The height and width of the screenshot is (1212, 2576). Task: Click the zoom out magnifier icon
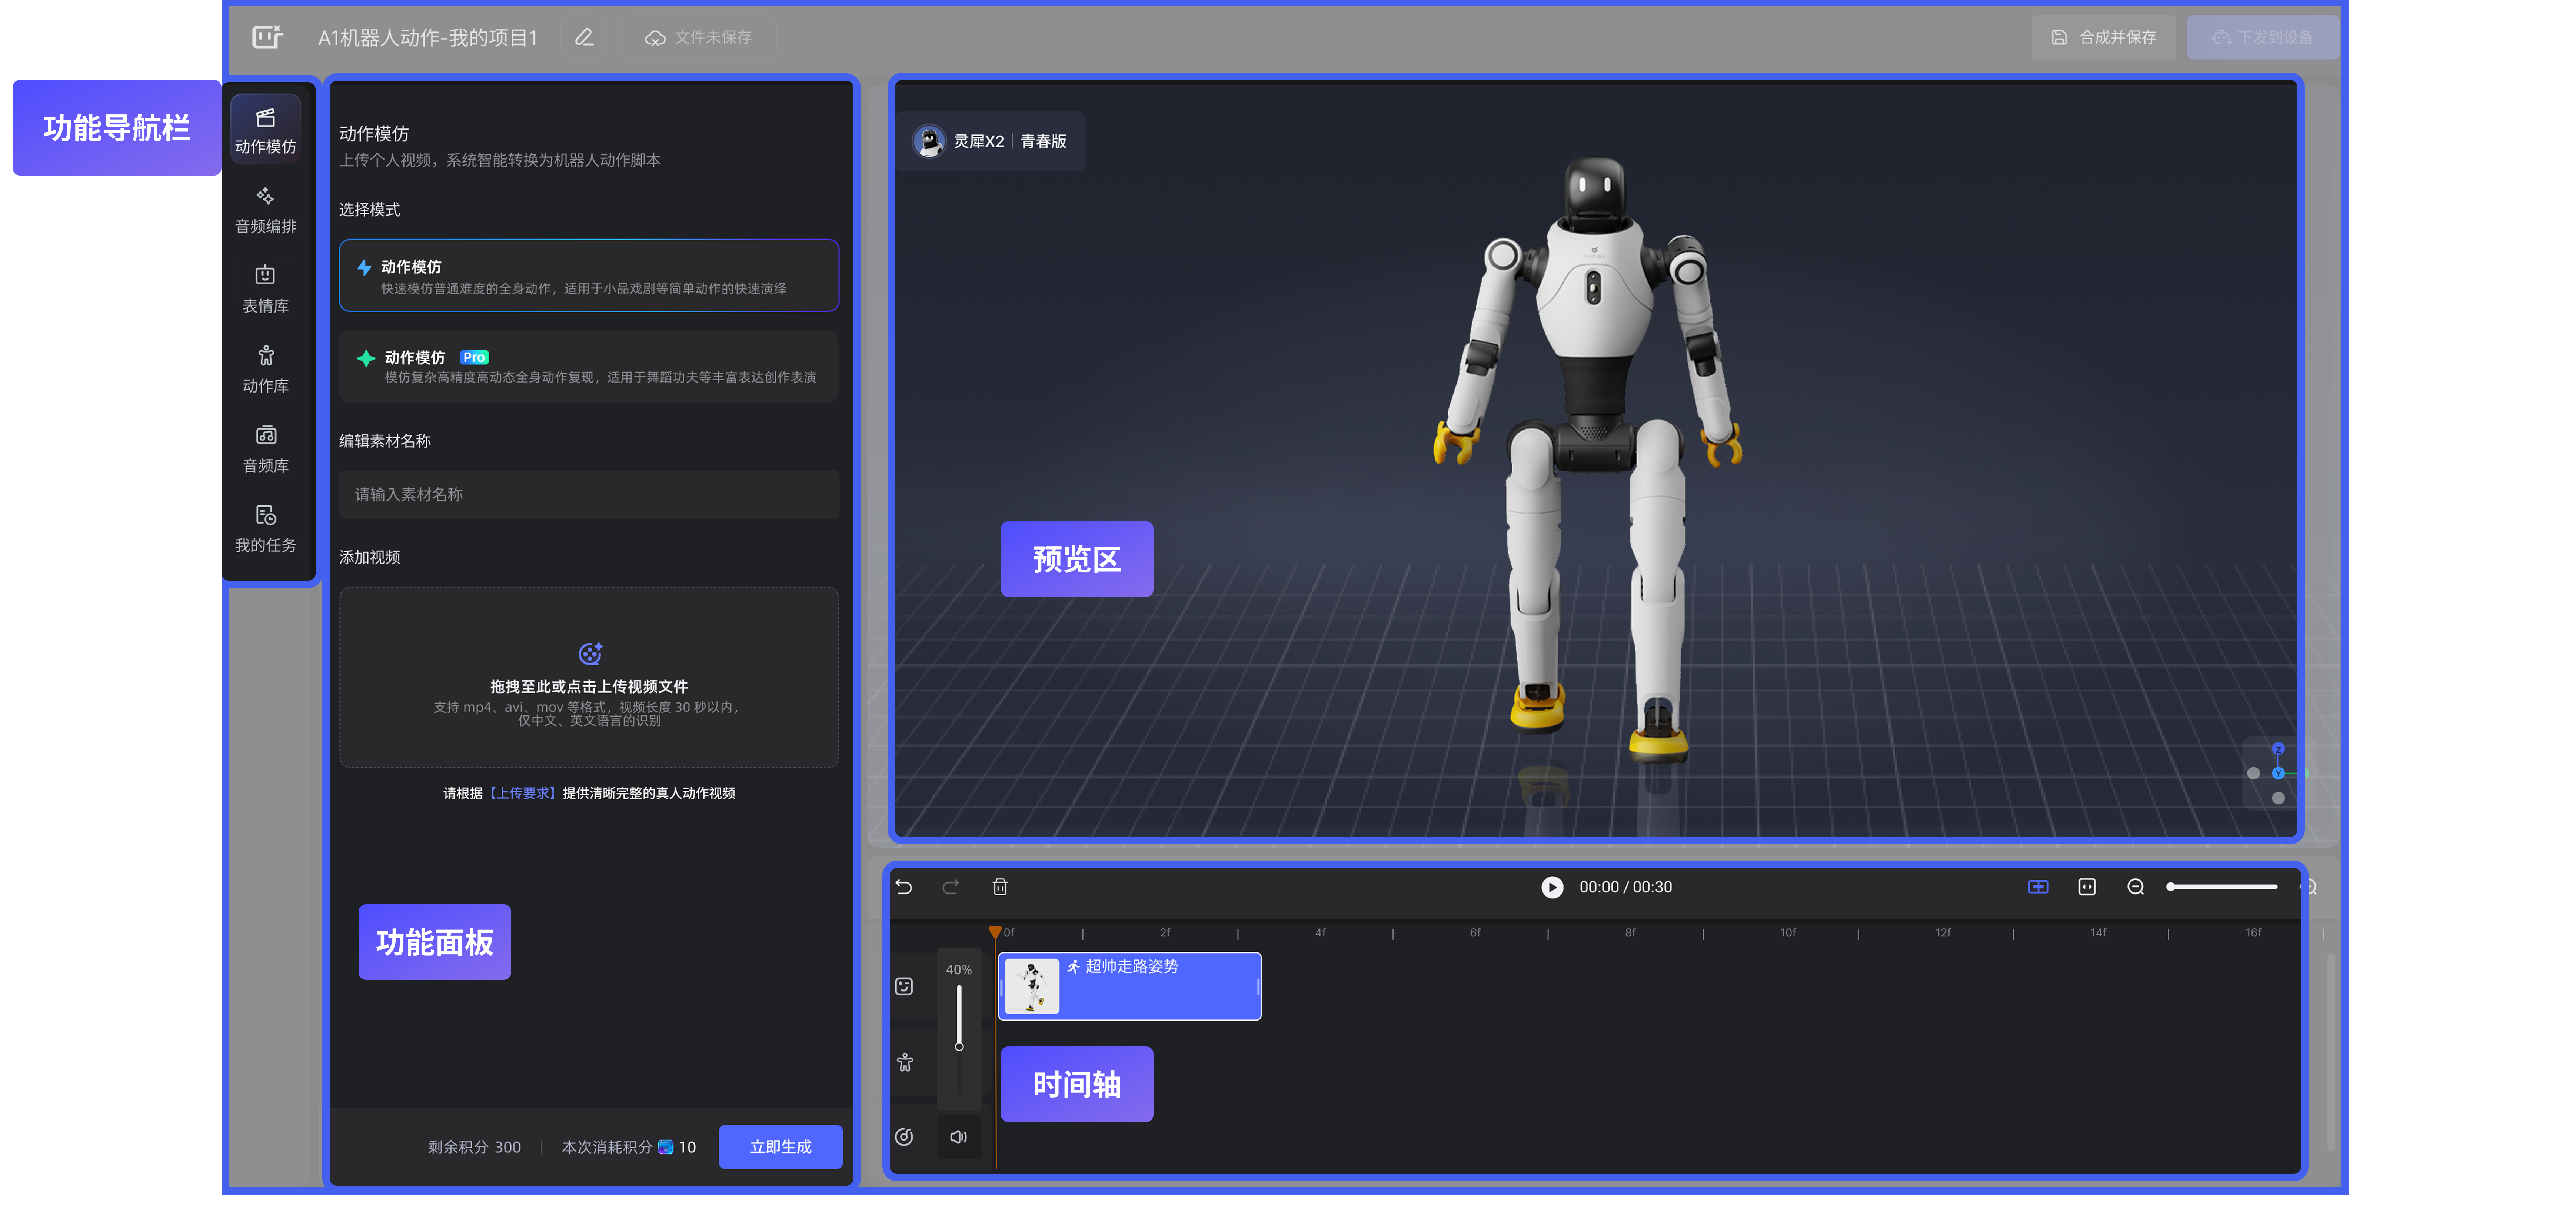pyautogui.click(x=2135, y=887)
